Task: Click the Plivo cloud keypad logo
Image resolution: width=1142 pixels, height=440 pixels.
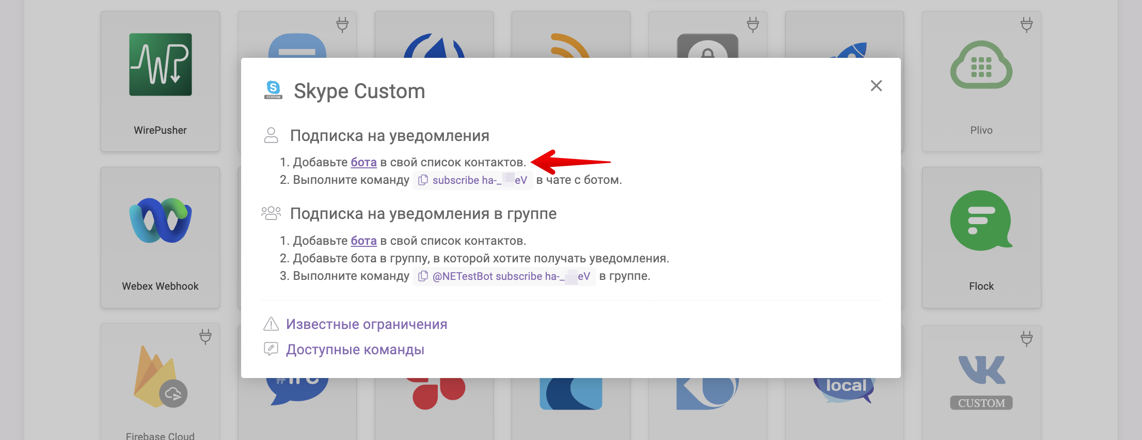Action: pos(981,65)
